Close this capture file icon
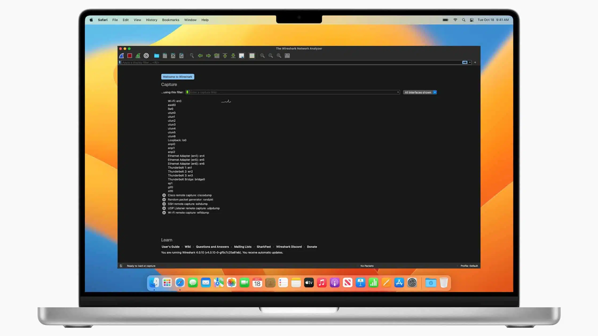 point(173,56)
